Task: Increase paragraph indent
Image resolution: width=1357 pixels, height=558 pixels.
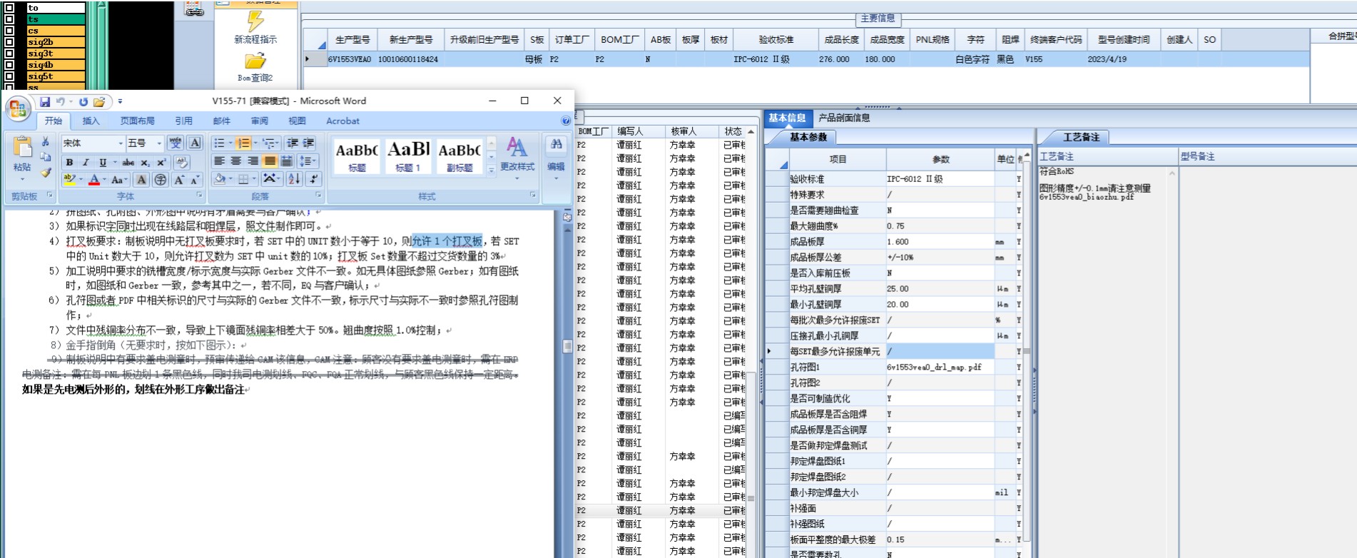Action: (x=308, y=143)
